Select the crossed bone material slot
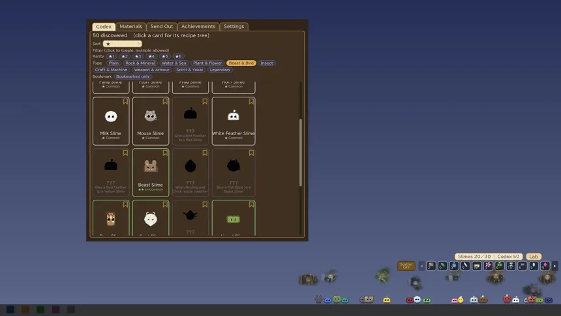The width and height of the screenshot is (561, 316). pos(511,266)
